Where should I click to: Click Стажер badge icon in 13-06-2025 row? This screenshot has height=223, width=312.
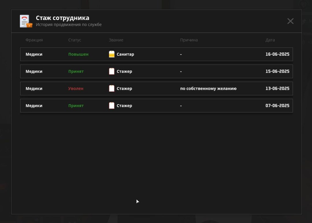tap(112, 88)
